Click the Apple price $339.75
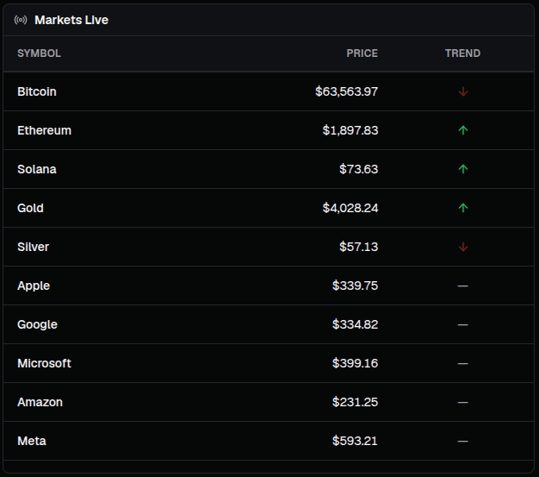The width and height of the screenshot is (539, 477). [x=355, y=286]
